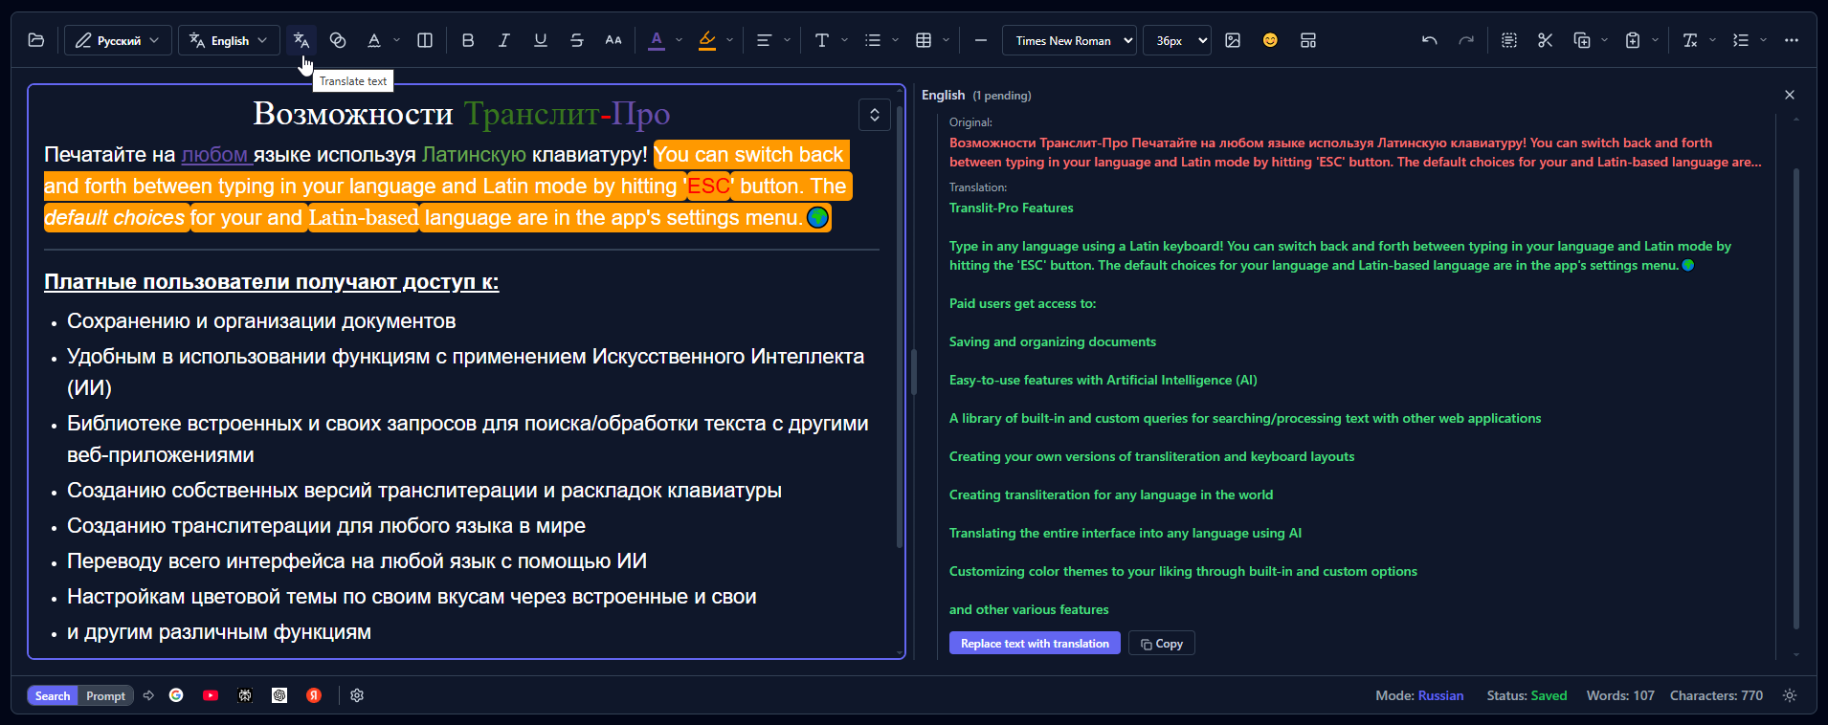Toggle italic formatting
This screenshot has width=1828, height=725.
tap(504, 40)
